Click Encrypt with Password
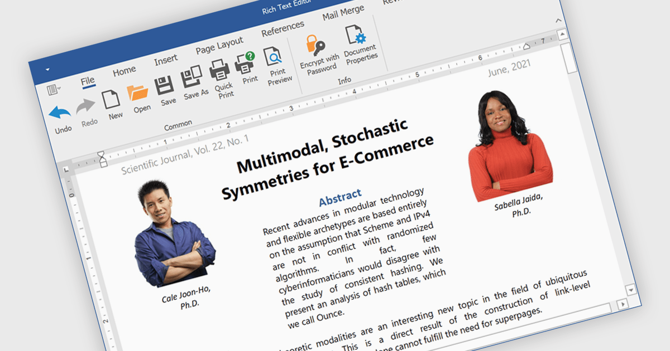 315,44
